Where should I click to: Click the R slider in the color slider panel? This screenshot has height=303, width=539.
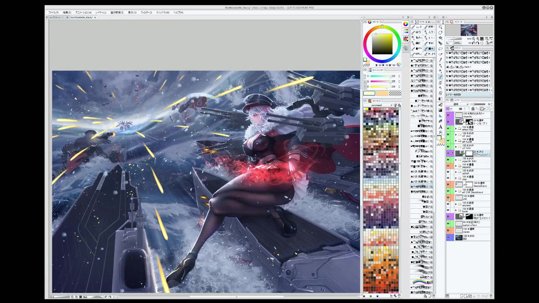click(x=379, y=76)
